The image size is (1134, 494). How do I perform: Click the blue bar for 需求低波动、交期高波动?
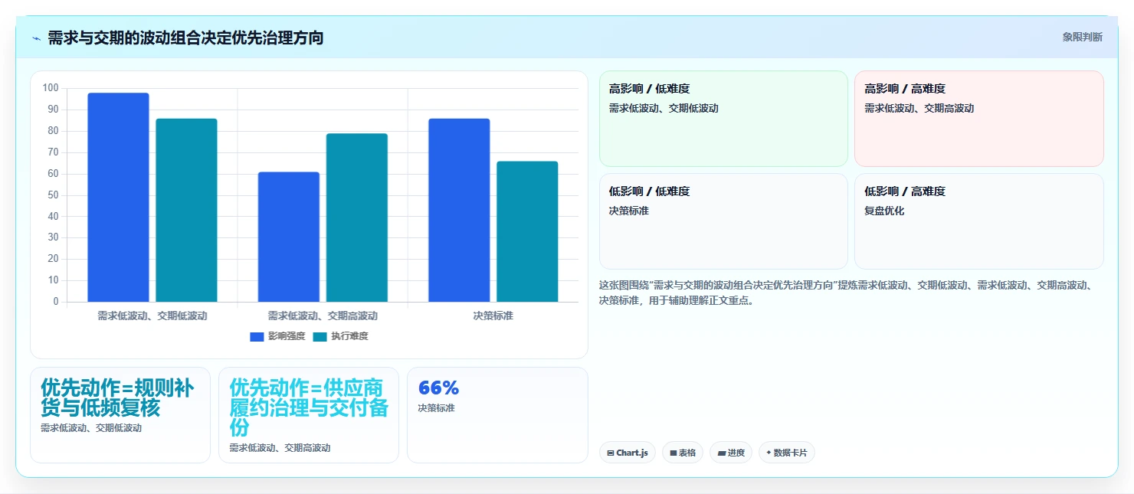coord(288,237)
